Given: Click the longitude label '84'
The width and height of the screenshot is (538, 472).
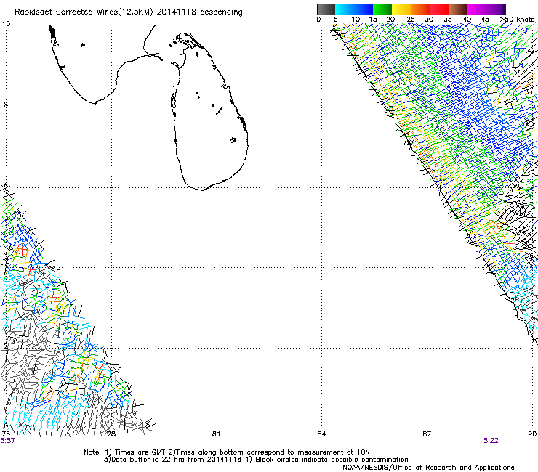Looking at the screenshot, I should (x=321, y=434).
